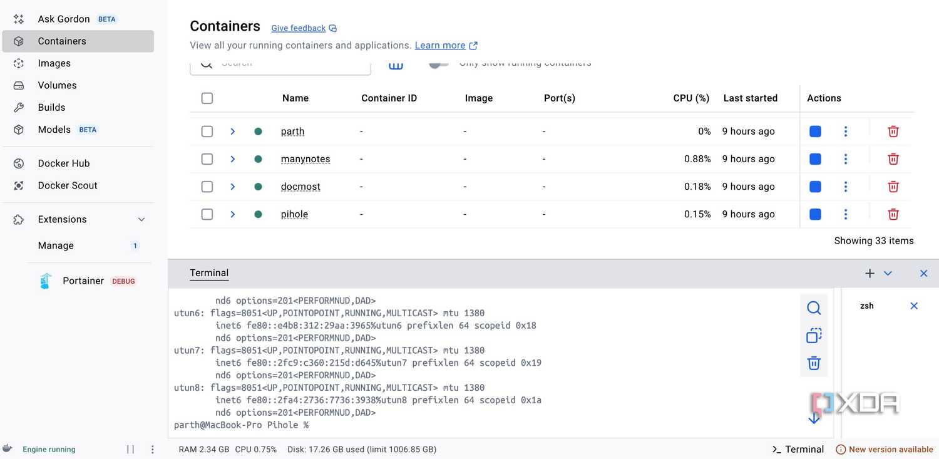
Task: Delete the manynotes container
Action: coord(893,159)
